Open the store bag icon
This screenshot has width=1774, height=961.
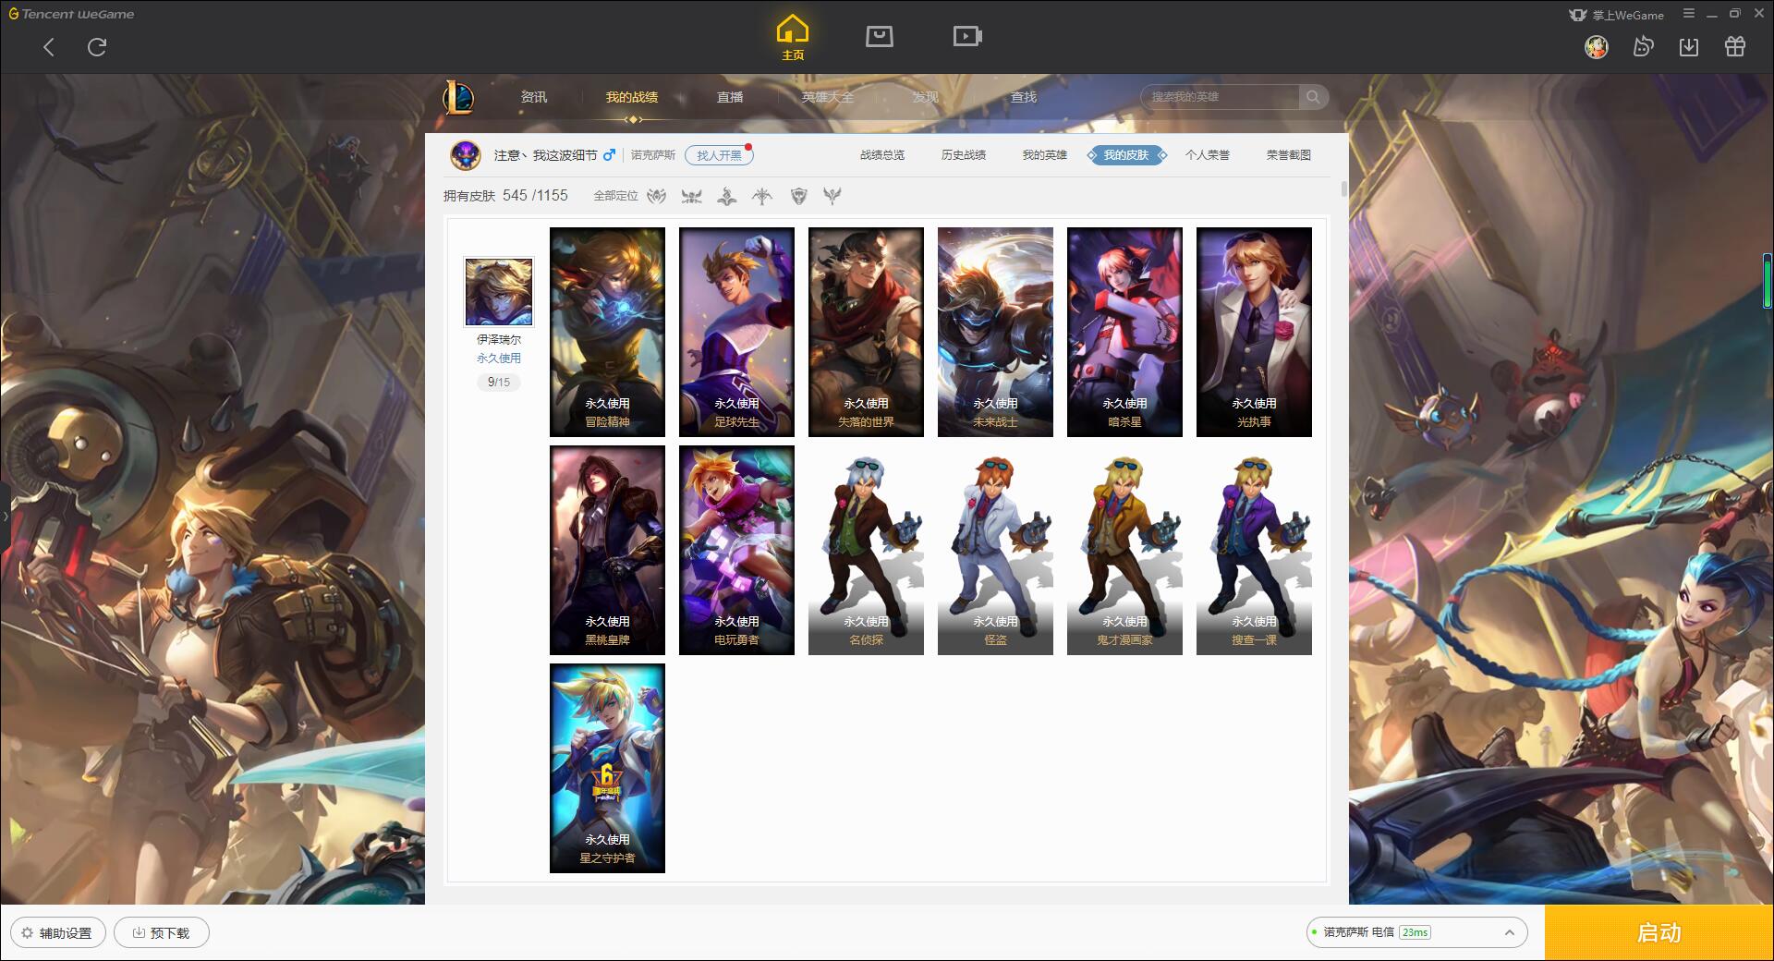879,36
